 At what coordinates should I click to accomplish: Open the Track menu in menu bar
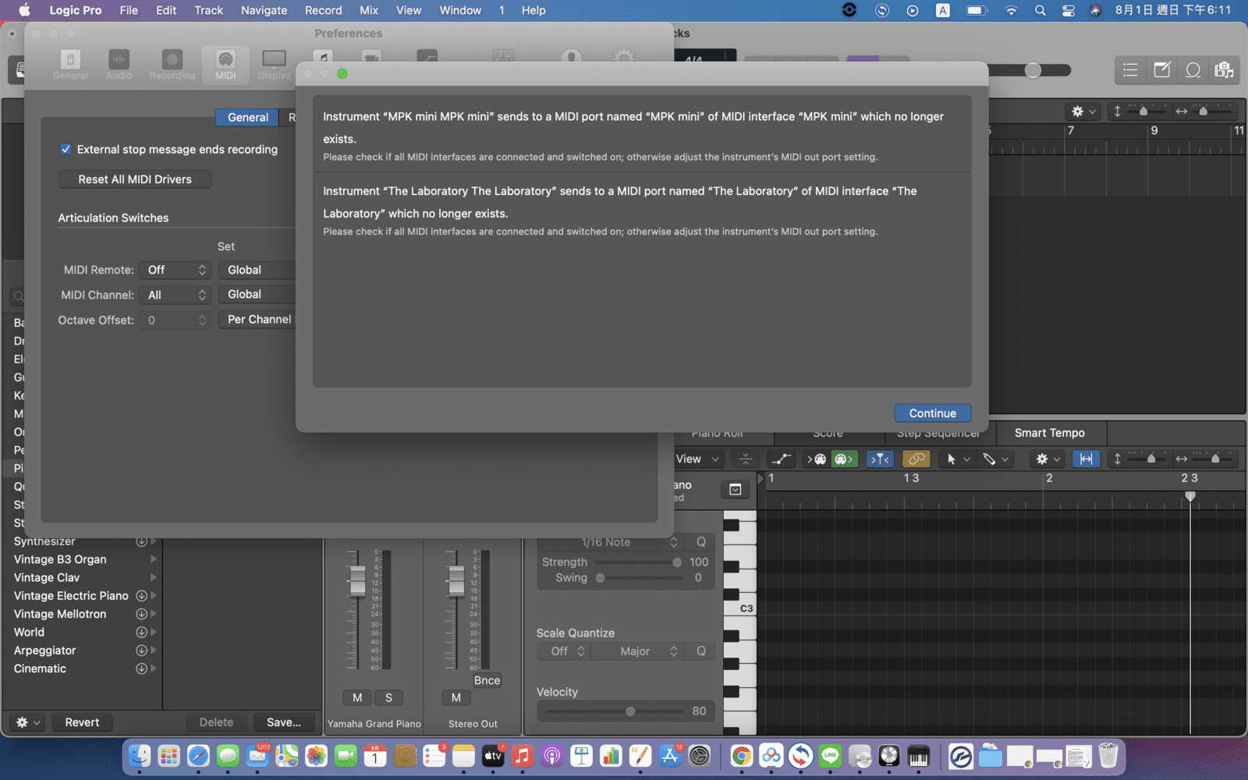pyautogui.click(x=208, y=10)
